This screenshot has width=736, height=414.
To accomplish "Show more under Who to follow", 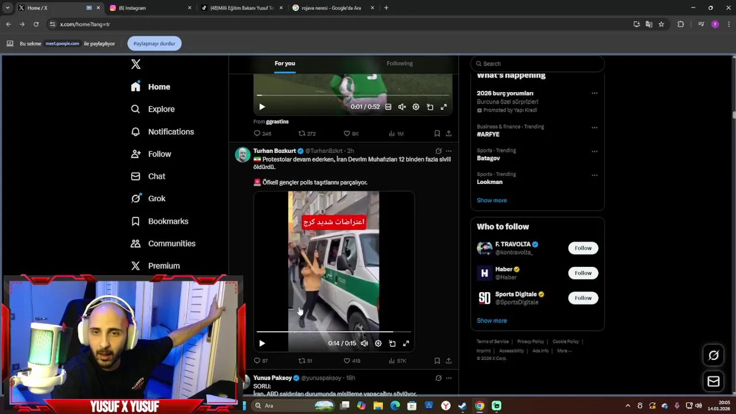I will coord(492,321).
